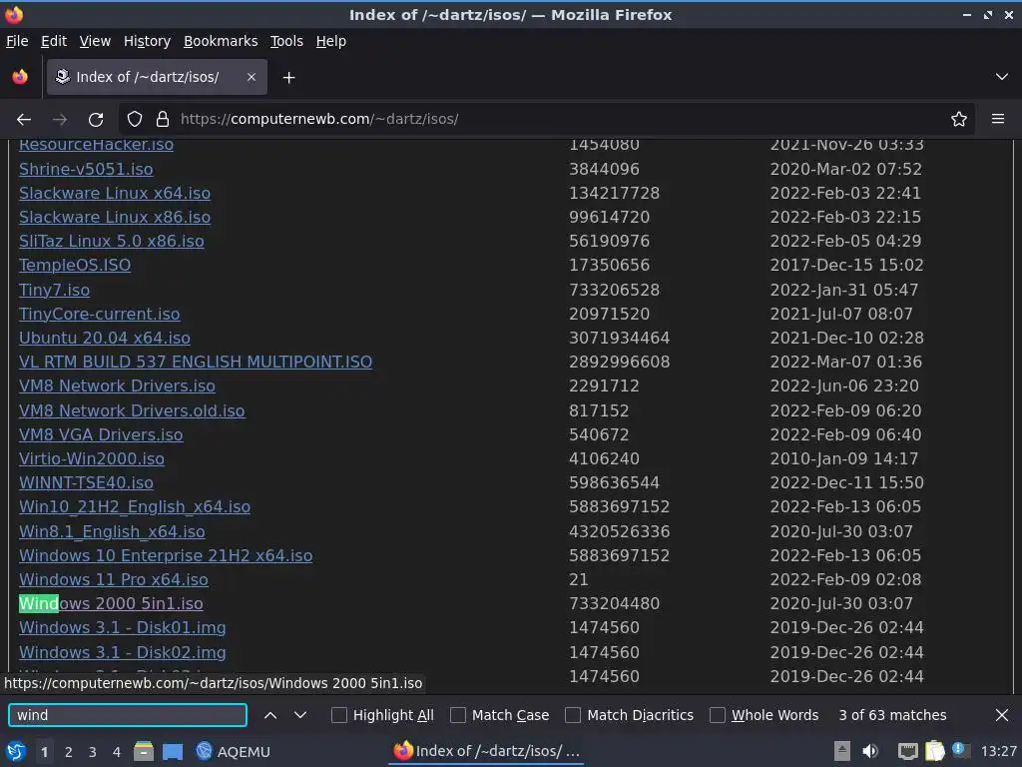This screenshot has height=767, width=1022.
Task: Open the Firefox View pinned icon
Action: (x=20, y=77)
